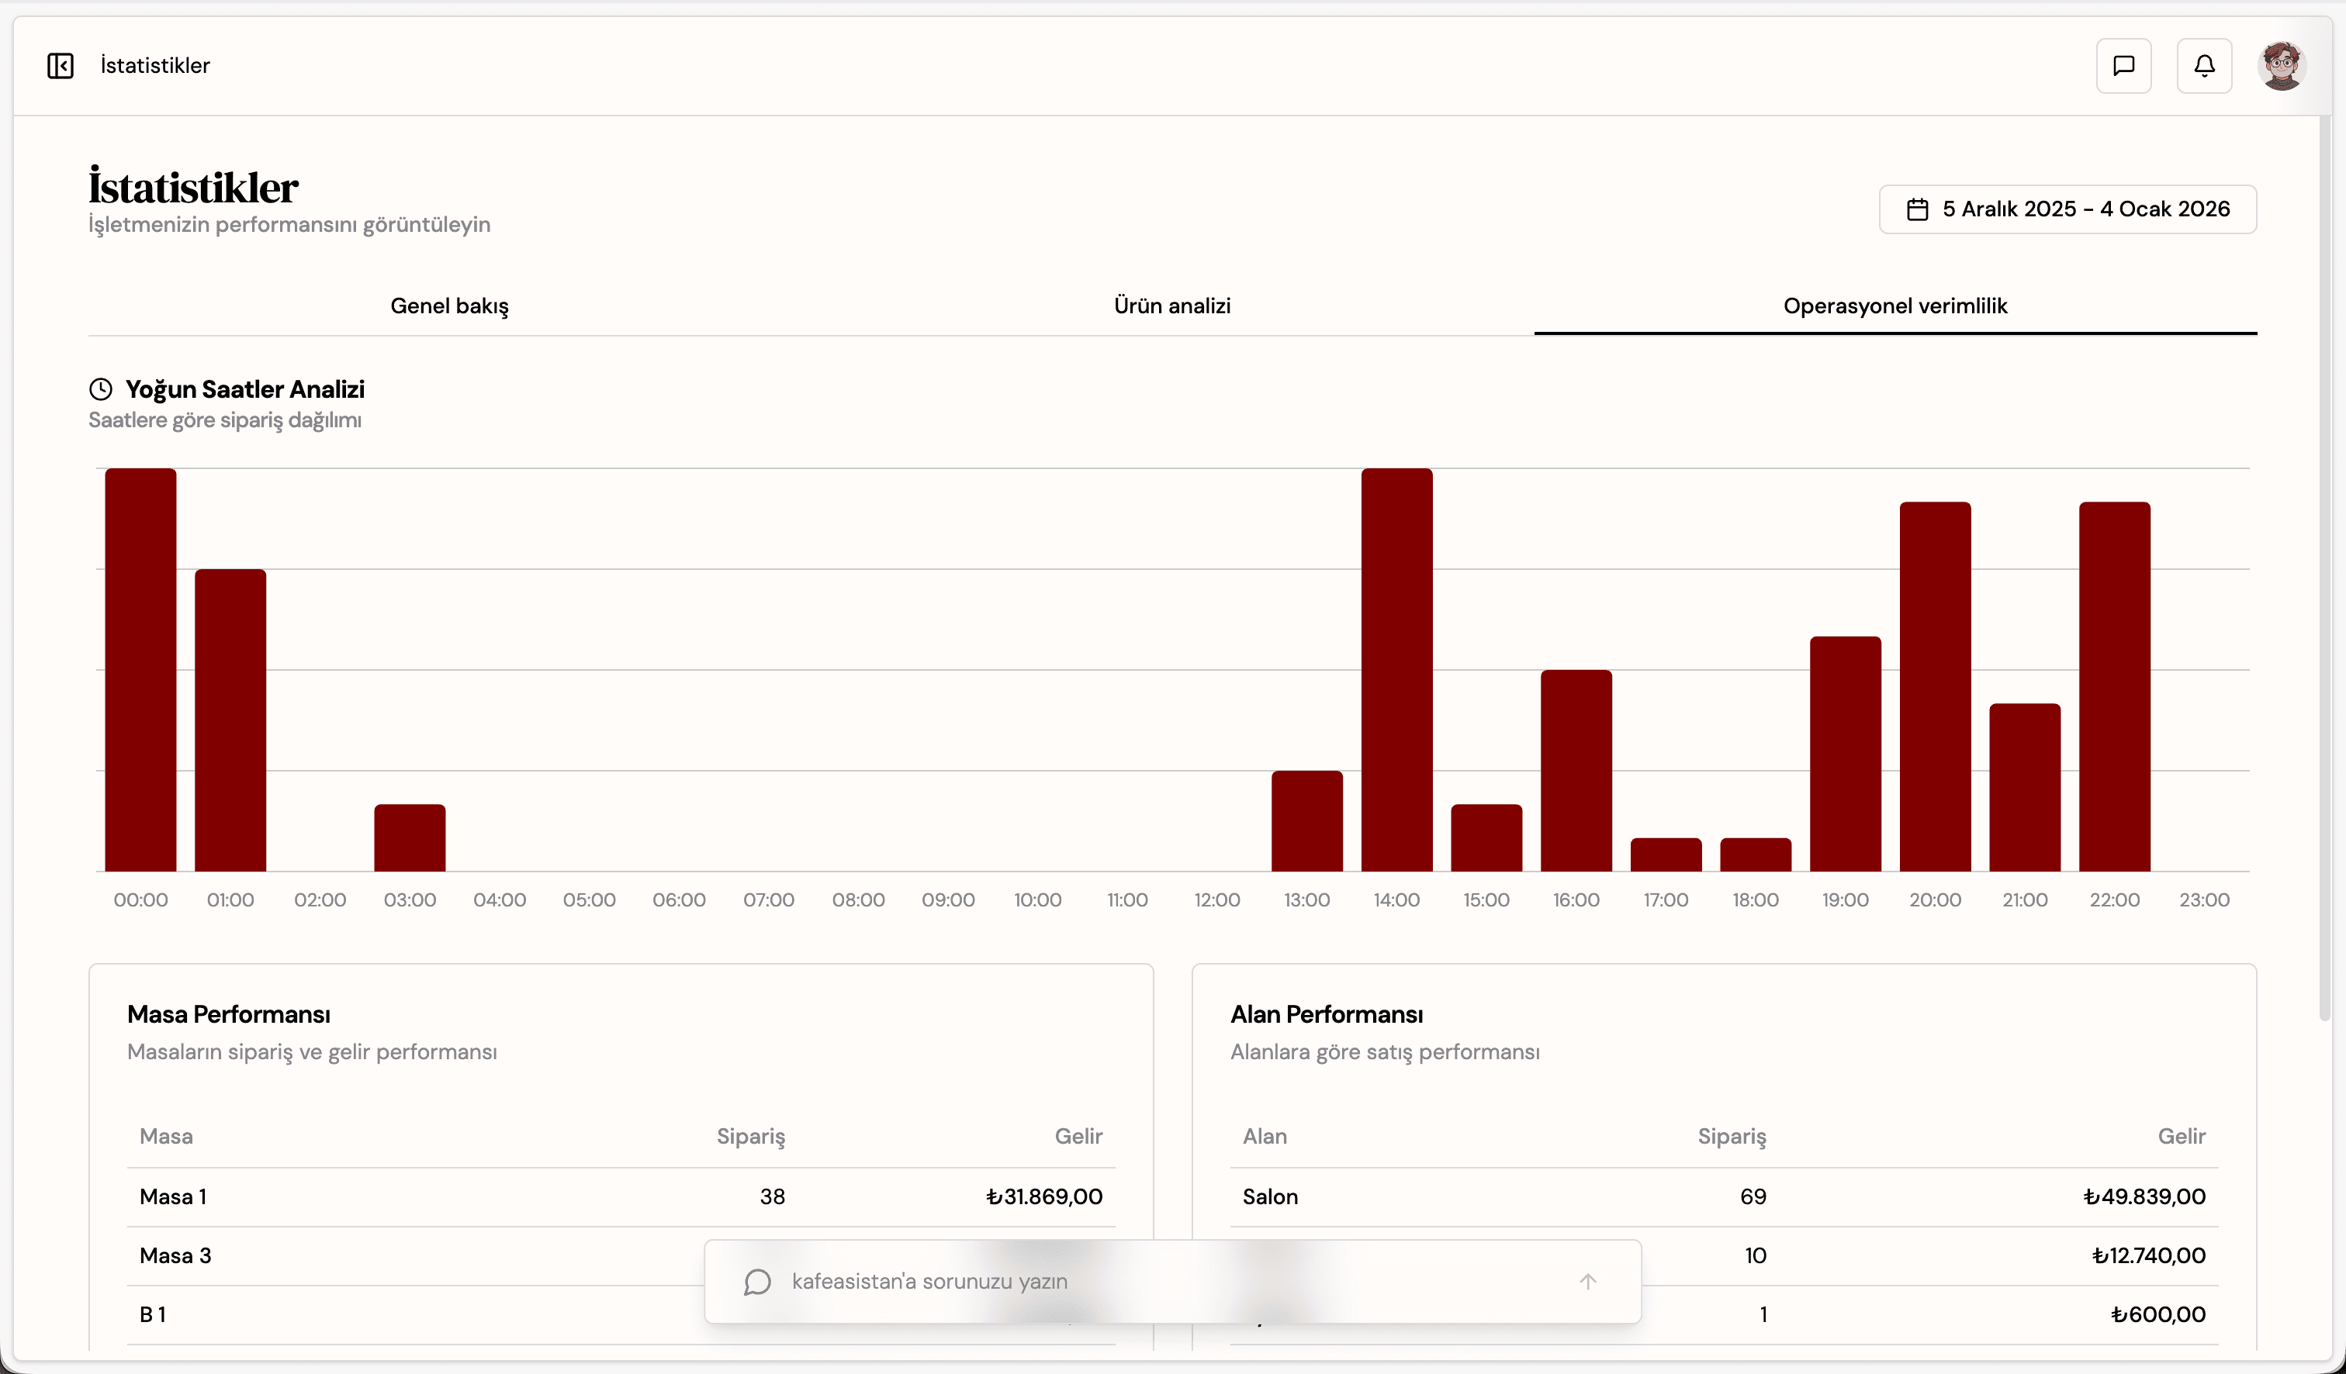Select the Masa 1 table row
This screenshot has width=2346, height=1374.
click(620, 1196)
